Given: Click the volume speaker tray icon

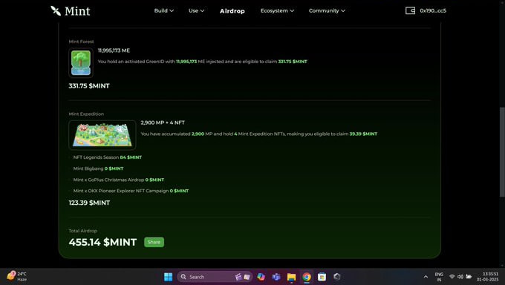Looking at the screenshot, I should [x=460, y=277].
